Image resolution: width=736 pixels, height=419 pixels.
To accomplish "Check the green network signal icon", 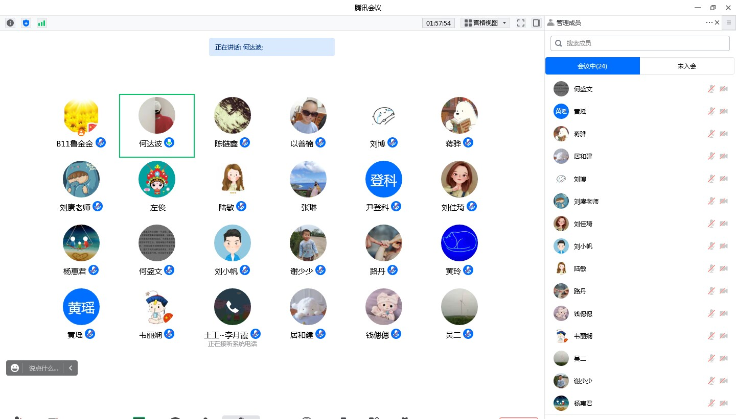I will click(41, 23).
